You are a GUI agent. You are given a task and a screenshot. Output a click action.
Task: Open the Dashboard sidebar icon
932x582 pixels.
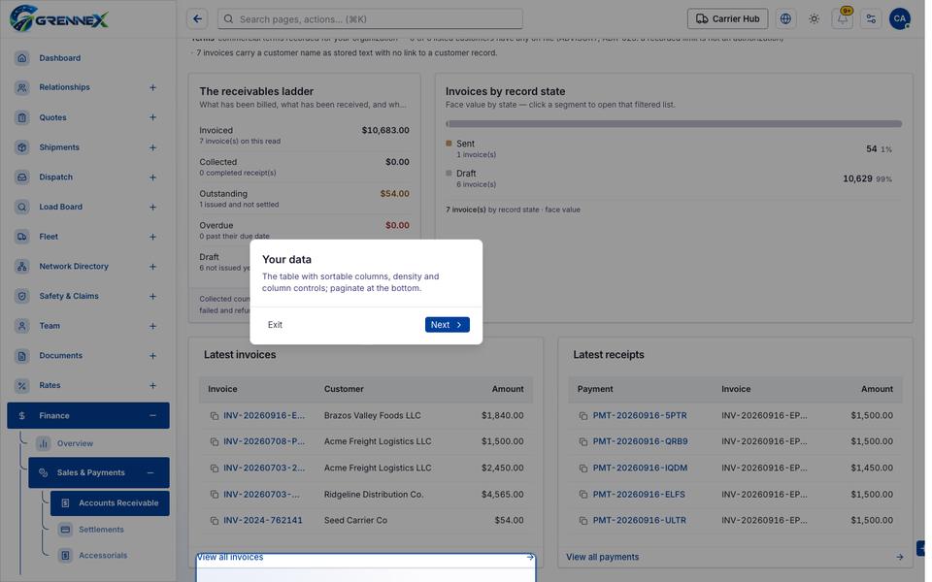click(x=22, y=57)
